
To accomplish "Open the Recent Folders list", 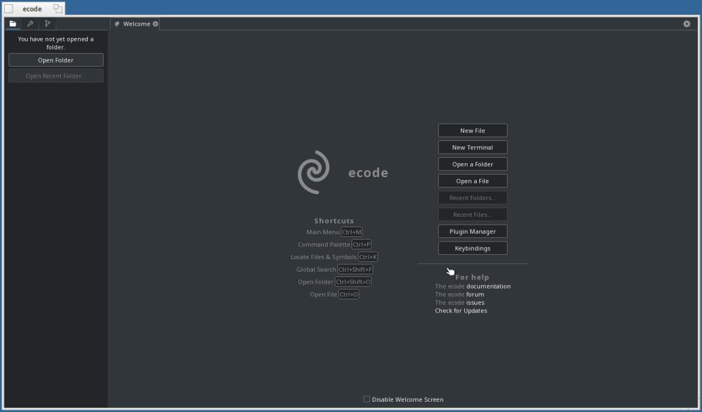I will pyautogui.click(x=473, y=198).
